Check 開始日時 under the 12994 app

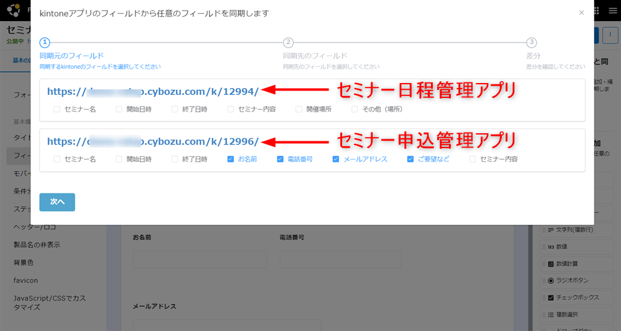119,109
